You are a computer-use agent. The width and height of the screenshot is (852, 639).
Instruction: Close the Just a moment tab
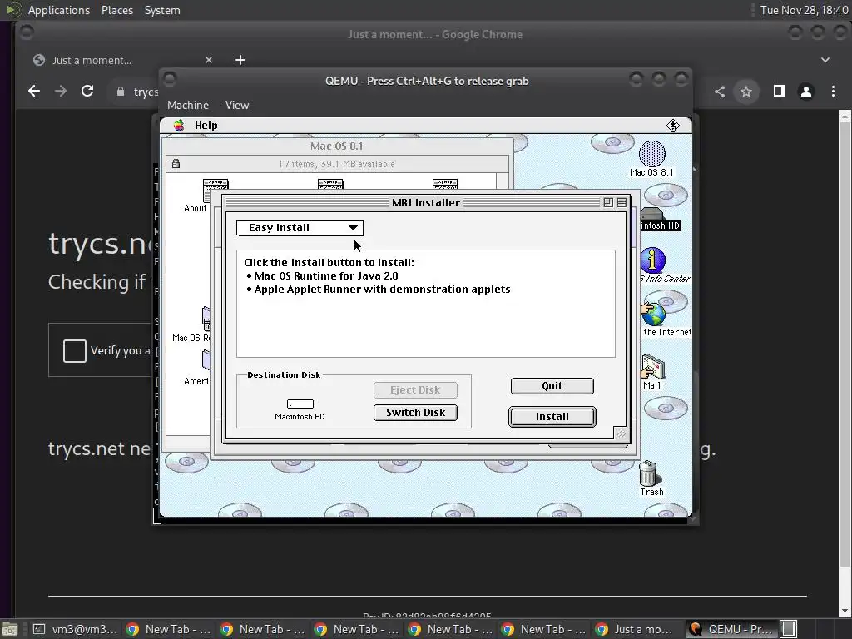pyautogui.click(x=209, y=60)
